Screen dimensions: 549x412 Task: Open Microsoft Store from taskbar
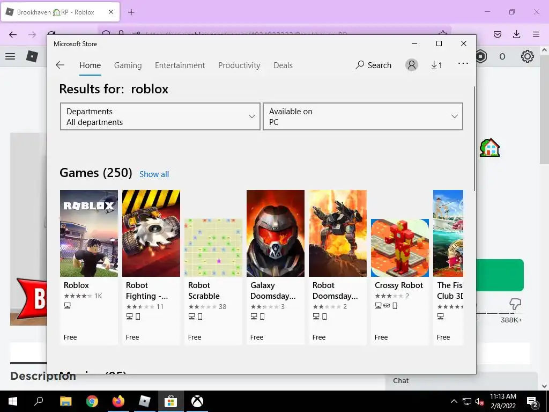pyautogui.click(x=171, y=401)
